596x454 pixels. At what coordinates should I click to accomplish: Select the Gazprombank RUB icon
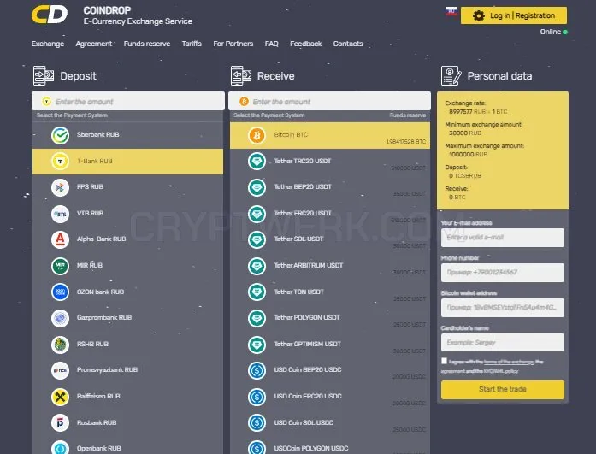click(x=60, y=318)
